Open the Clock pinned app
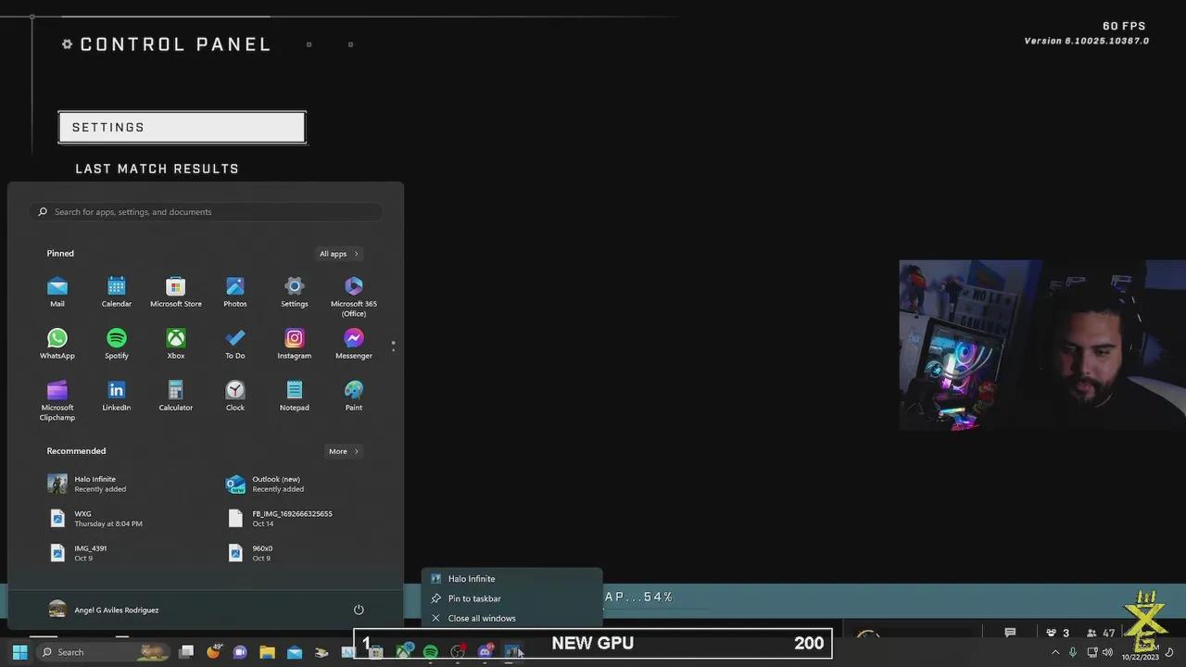This screenshot has height=667, width=1186. [235, 396]
